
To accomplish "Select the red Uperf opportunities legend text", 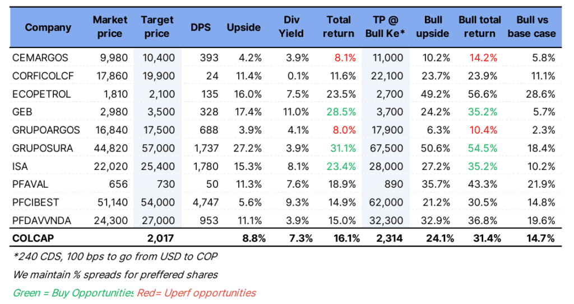I will coord(196,293).
